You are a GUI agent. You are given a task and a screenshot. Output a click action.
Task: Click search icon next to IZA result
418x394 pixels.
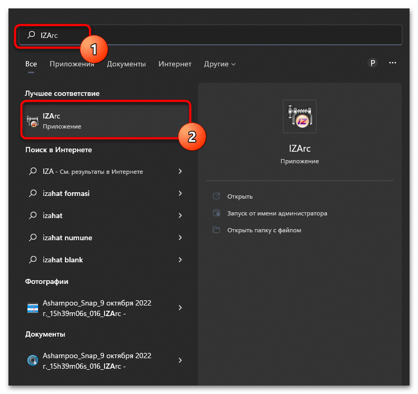pos(33,171)
